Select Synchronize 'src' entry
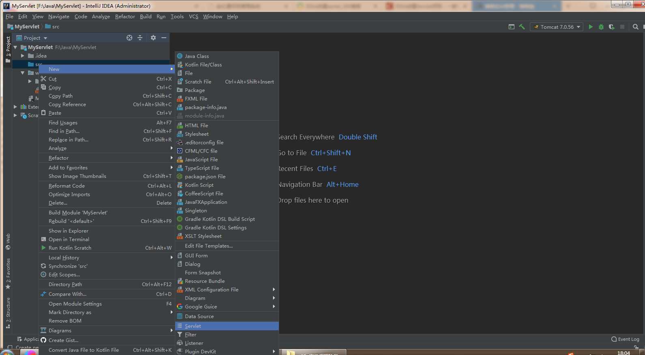645x355 pixels. (106, 266)
